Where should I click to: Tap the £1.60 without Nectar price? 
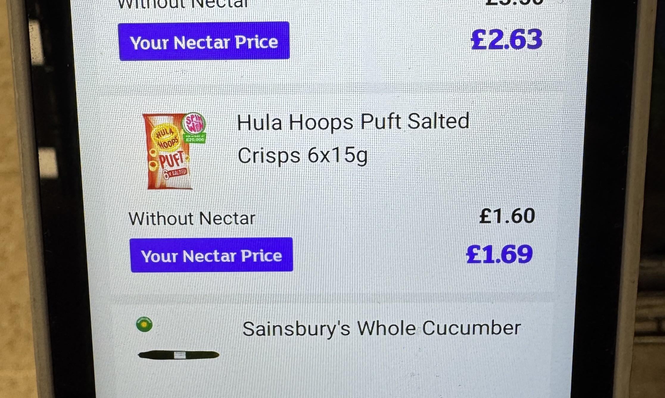[507, 216]
